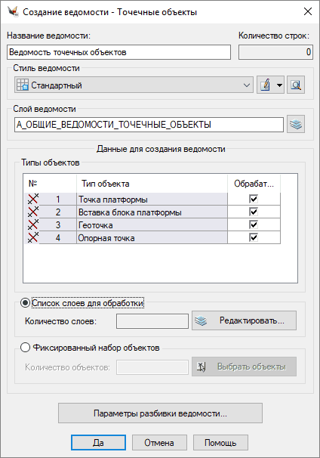The height and width of the screenshot is (458, 320).
Task: Click the edit style pencil icon
Action: tap(266, 85)
